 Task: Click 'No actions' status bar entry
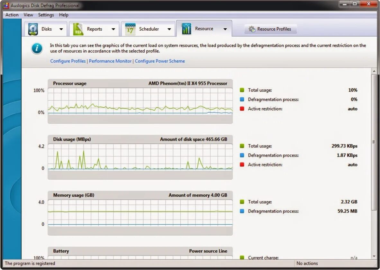307,263
